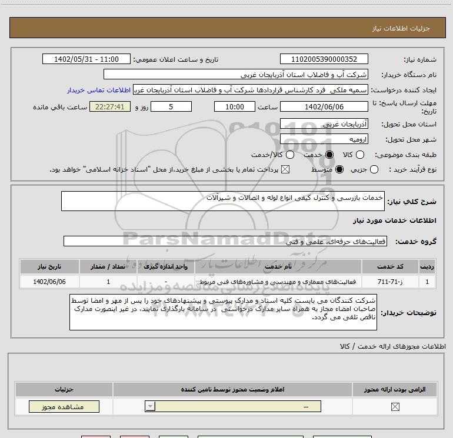Screen dimensions: 453x438
Task: Click the request creator field سمیه ملکی
Action: click(x=251, y=90)
